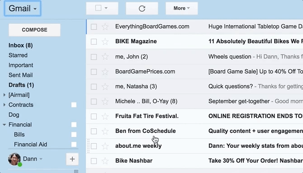Expand the [Airmail] label tree
303x173 pixels.
click(x=4, y=95)
